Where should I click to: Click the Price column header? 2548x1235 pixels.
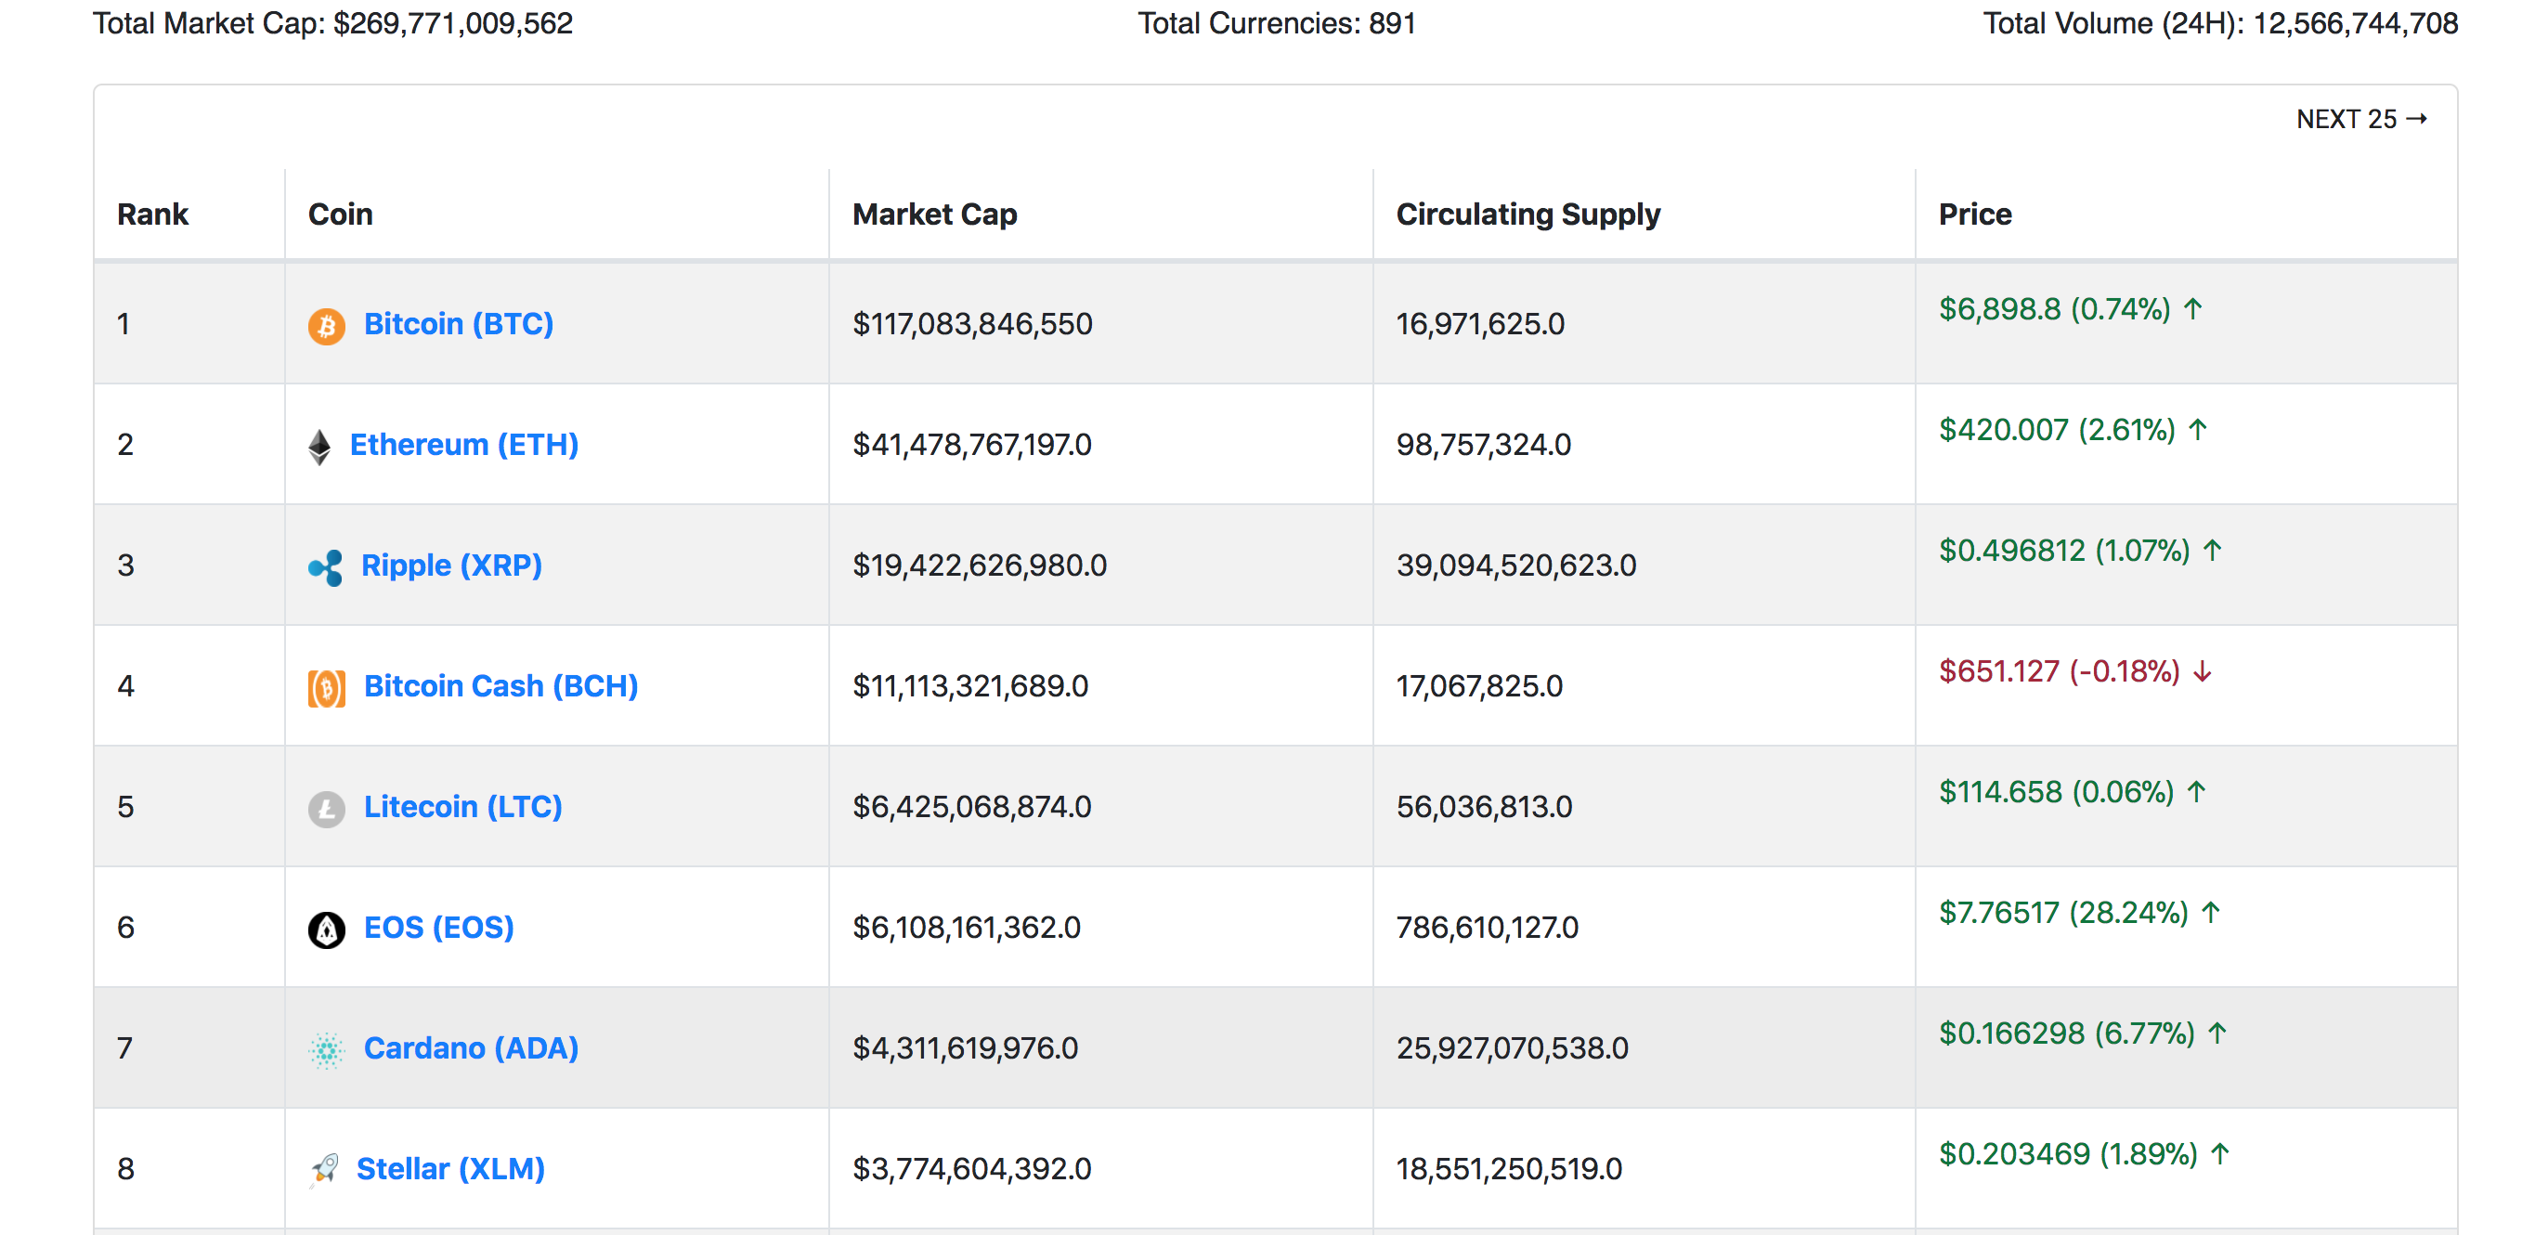click(x=1975, y=214)
